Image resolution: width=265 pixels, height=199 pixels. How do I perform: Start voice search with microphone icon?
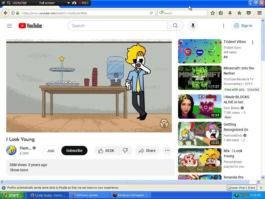coord(193,26)
